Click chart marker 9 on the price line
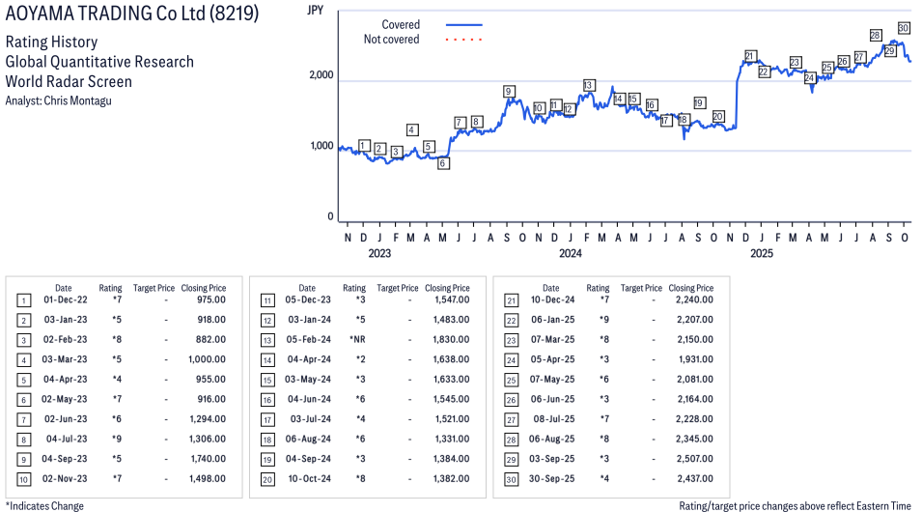This screenshot has width=922, height=512. (x=508, y=92)
